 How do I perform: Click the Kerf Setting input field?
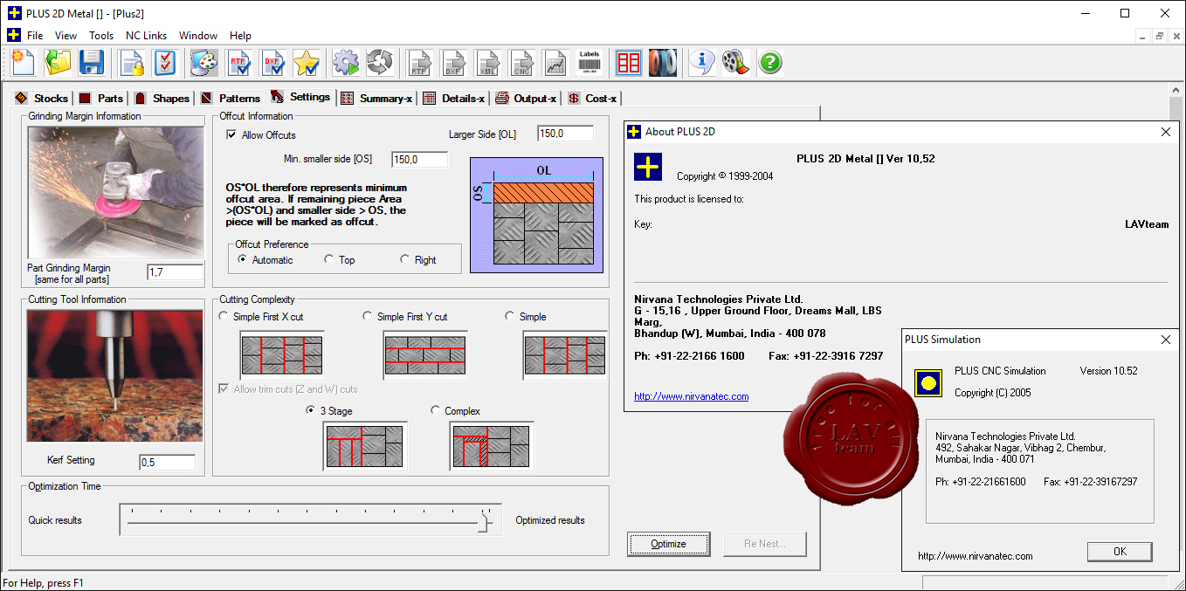[x=168, y=462]
